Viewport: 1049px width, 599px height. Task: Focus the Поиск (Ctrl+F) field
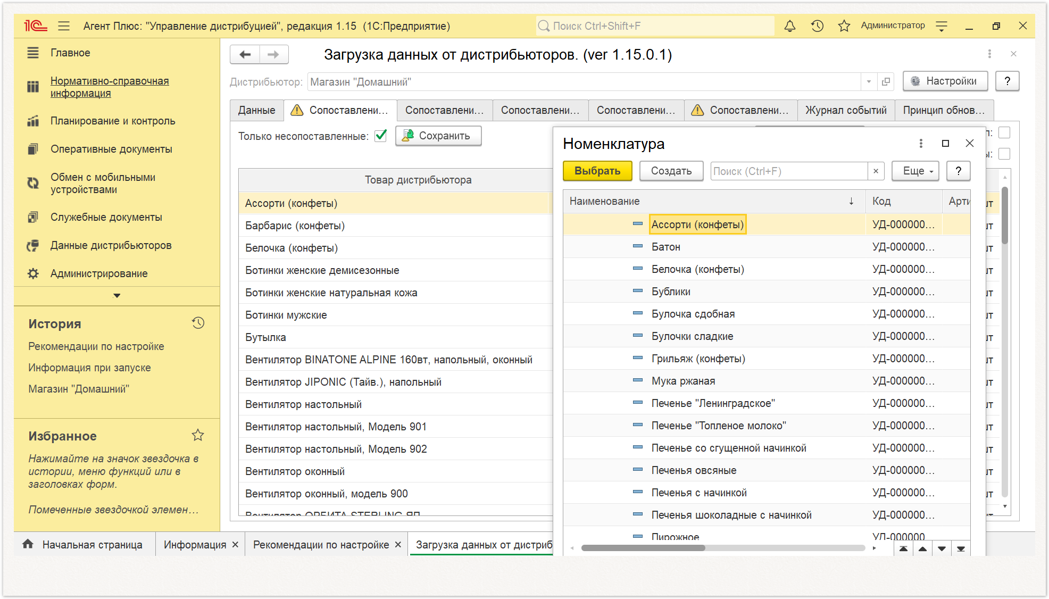tap(789, 171)
